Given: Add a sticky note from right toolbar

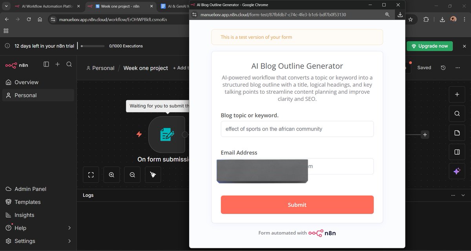Looking at the screenshot, I should click(457, 133).
